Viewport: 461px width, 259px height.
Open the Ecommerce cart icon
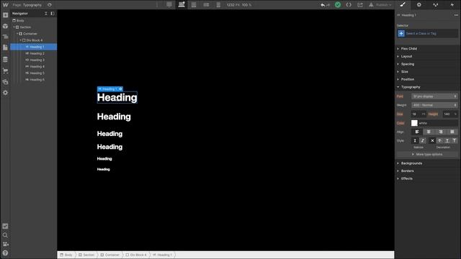pyautogui.click(x=5, y=71)
